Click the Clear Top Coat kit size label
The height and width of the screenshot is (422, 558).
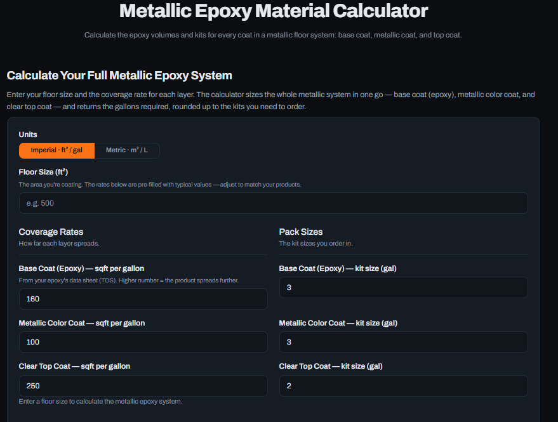coord(331,366)
